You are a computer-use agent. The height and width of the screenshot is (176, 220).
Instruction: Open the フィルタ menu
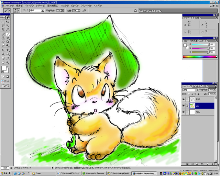(x=65, y=6)
